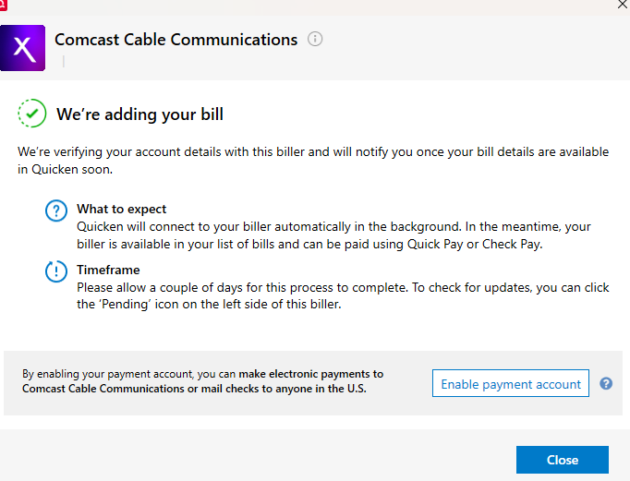This screenshot has width=630, height=481.
Task: Dismiss dialog with the top-right X
Action: click(622, 5)
